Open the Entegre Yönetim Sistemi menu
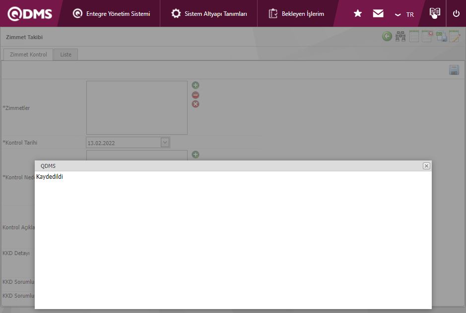 pyautogui.click(x=112, y=14)
